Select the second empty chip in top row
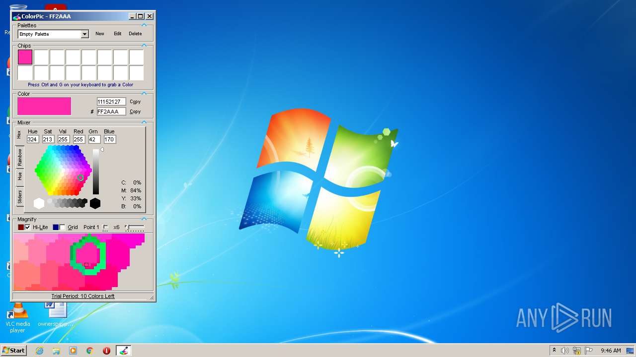The image size is (636, 357). point(57,57)
